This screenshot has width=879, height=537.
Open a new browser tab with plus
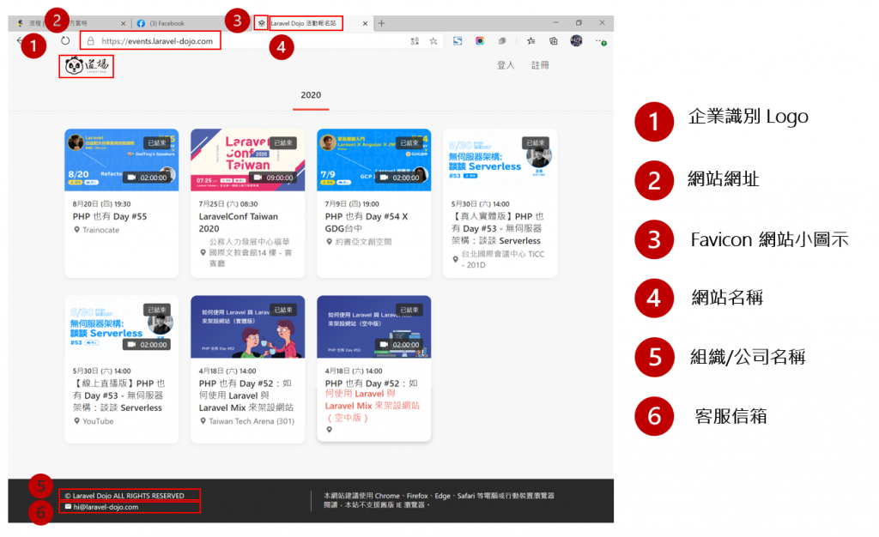click(x=382, y=23)
